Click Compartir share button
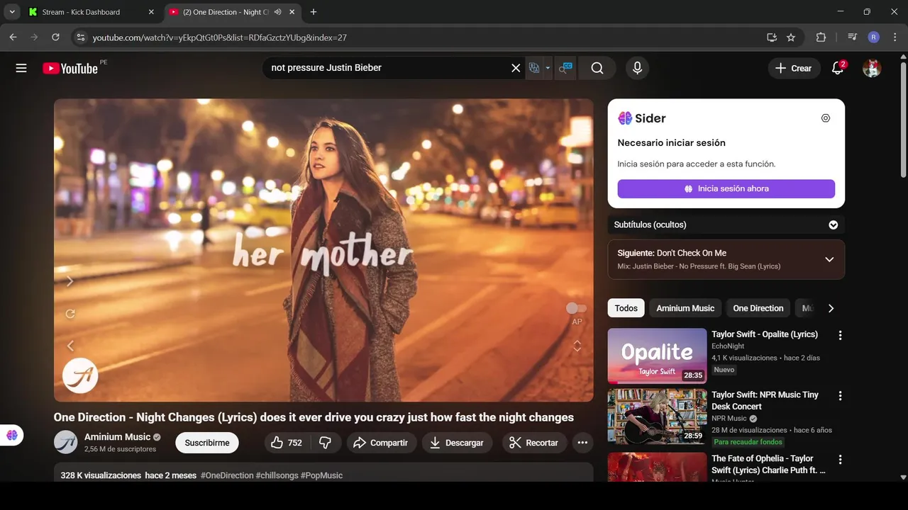The height and width of the screenshot is (510, 908). click(x=382, y=443)
